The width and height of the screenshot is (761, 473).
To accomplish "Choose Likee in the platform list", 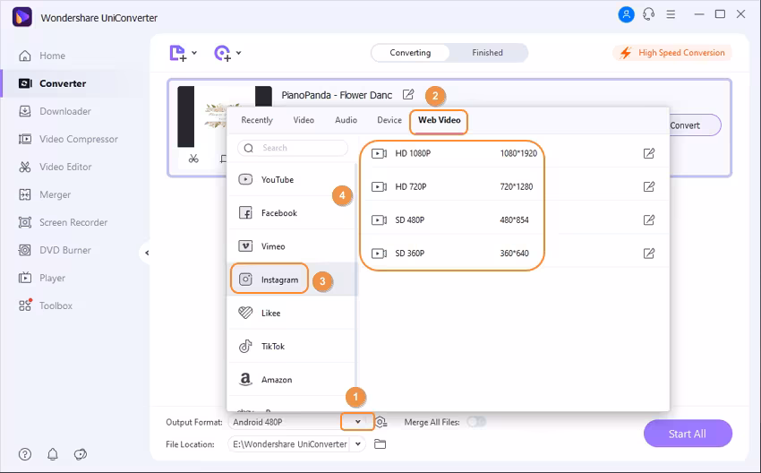I will 291,313.
